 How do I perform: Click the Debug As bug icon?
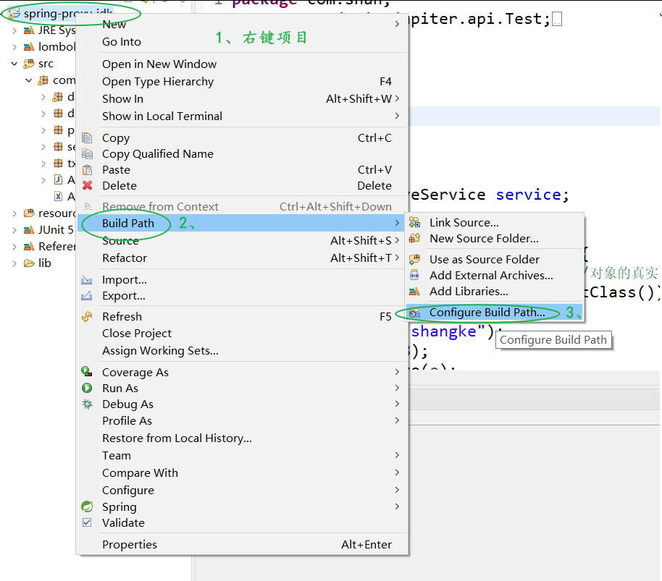87,404
